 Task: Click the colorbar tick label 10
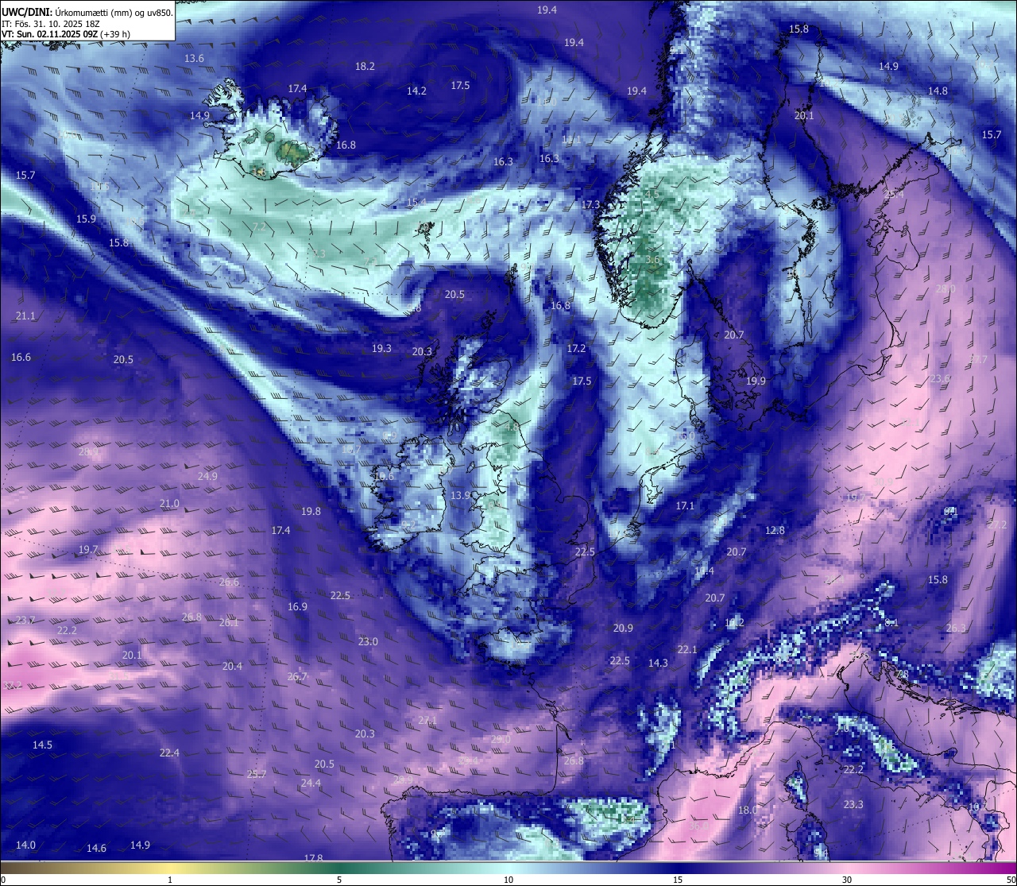[508, 880]
